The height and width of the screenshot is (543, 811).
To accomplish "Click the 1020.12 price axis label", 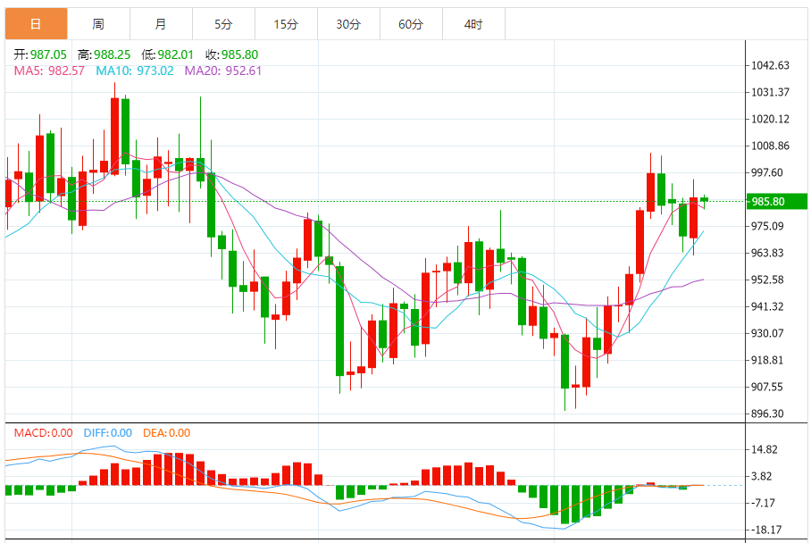I will [770, 119].
